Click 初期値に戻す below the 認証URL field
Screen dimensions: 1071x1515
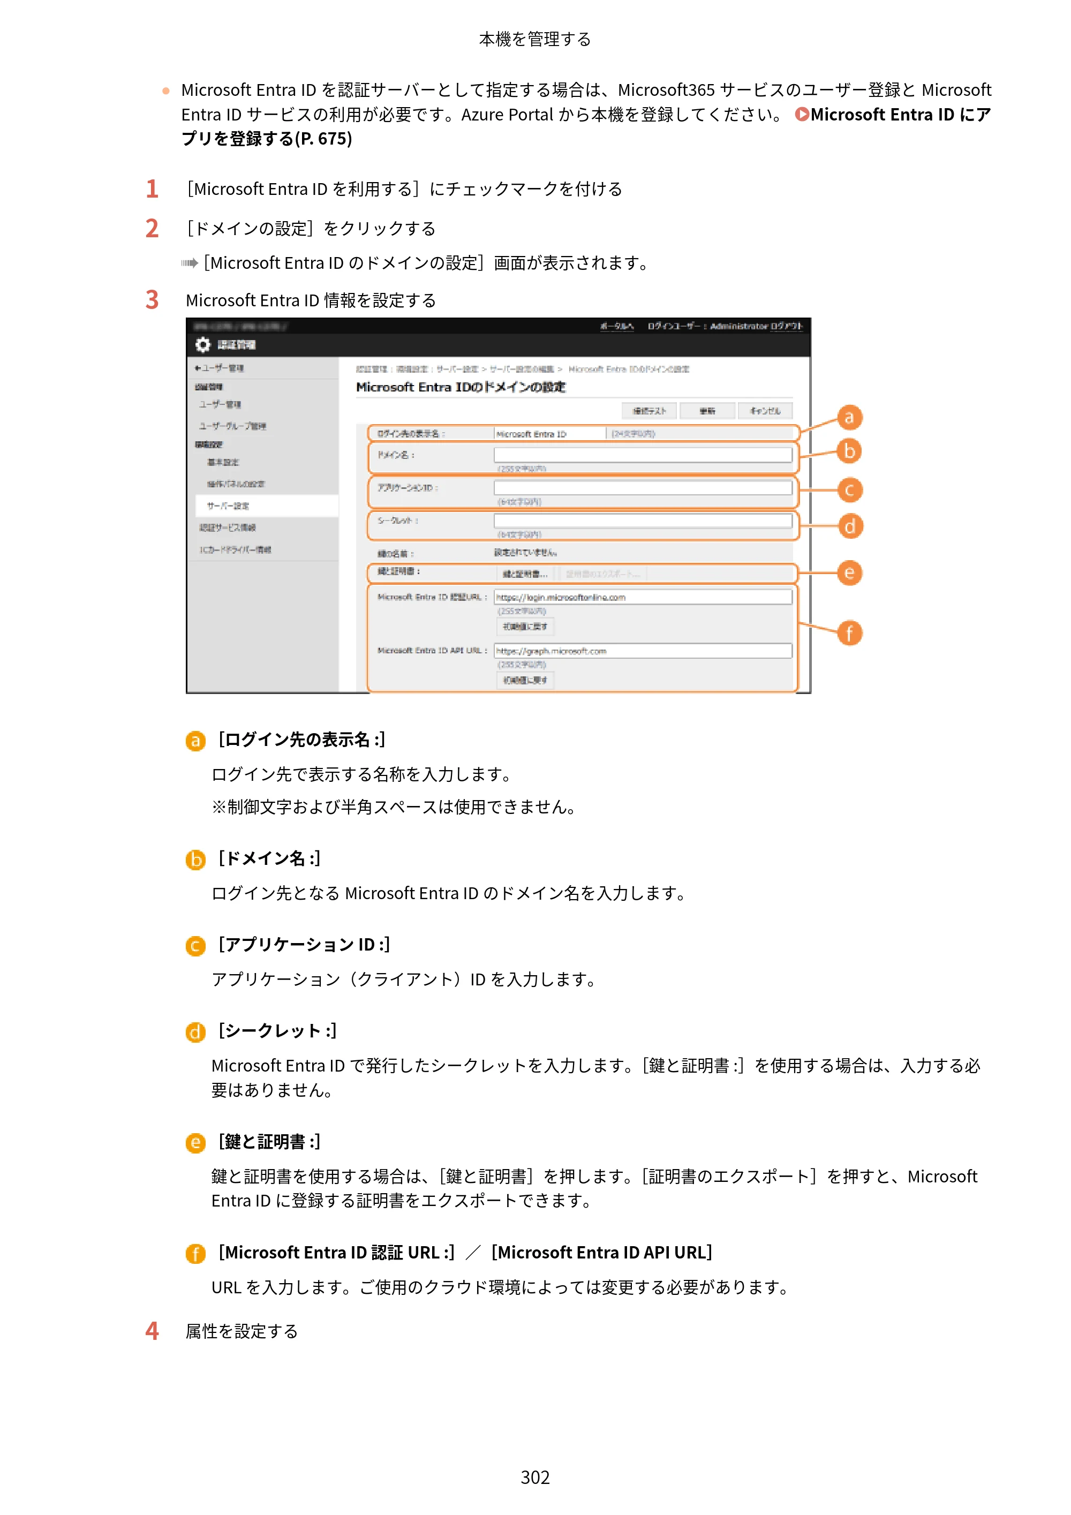(525, 627)
